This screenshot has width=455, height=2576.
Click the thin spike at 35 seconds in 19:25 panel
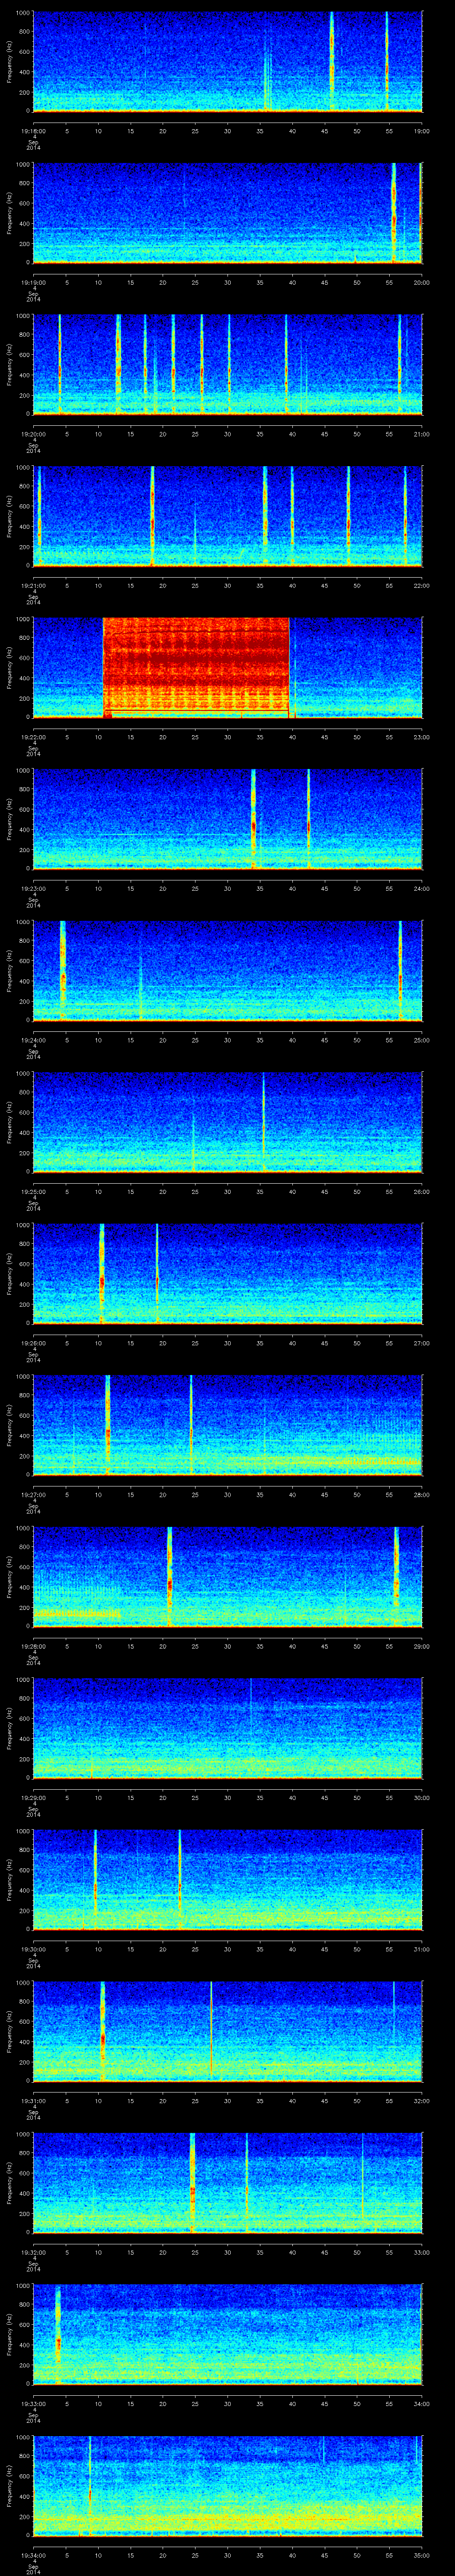coord(263,1120)
